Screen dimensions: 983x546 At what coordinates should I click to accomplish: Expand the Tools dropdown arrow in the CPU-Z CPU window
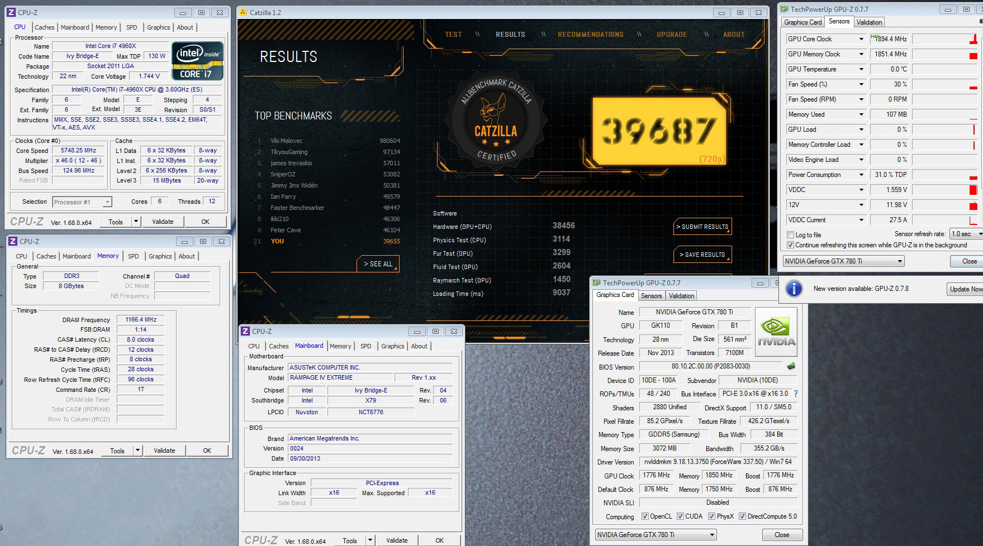(135, 222)
